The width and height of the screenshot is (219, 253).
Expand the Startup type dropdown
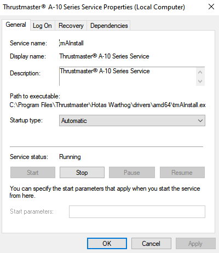(x=132, y=121)
